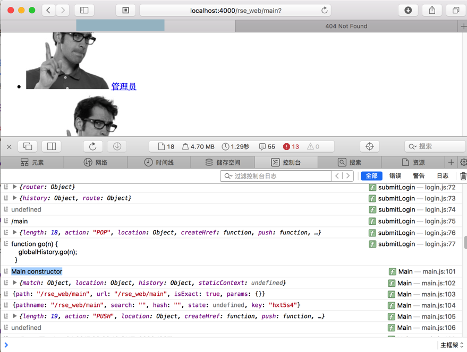Show the 13 errors indicator
Image resolution: width=467 pixels, height=352 pixels.
[x=291, y=146]
